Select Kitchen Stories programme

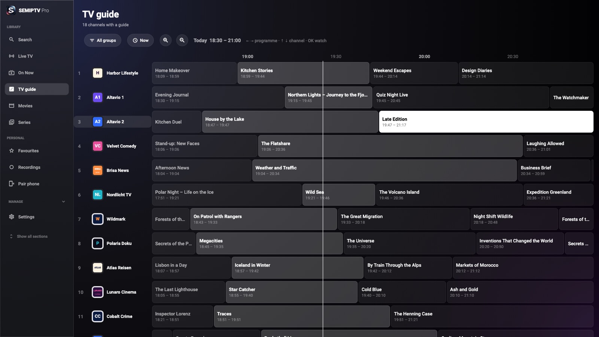[x=303, y=73]
